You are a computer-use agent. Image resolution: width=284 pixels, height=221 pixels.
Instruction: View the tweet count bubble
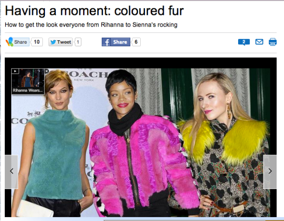78,42
